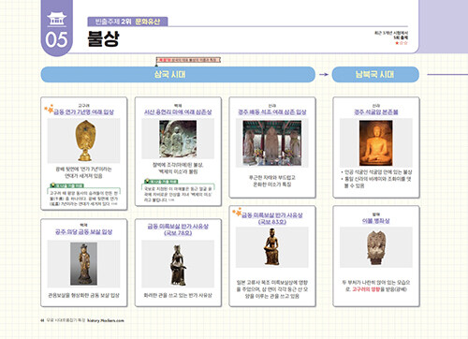Click the small red callout label above 삼국 시대
The height and width of the screenshot is (339, 468).
tap(188, 60)
